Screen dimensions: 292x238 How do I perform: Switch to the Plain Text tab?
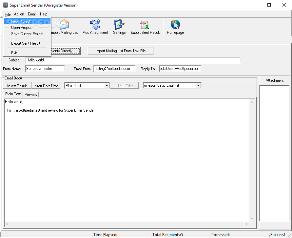tap(13, 94)
